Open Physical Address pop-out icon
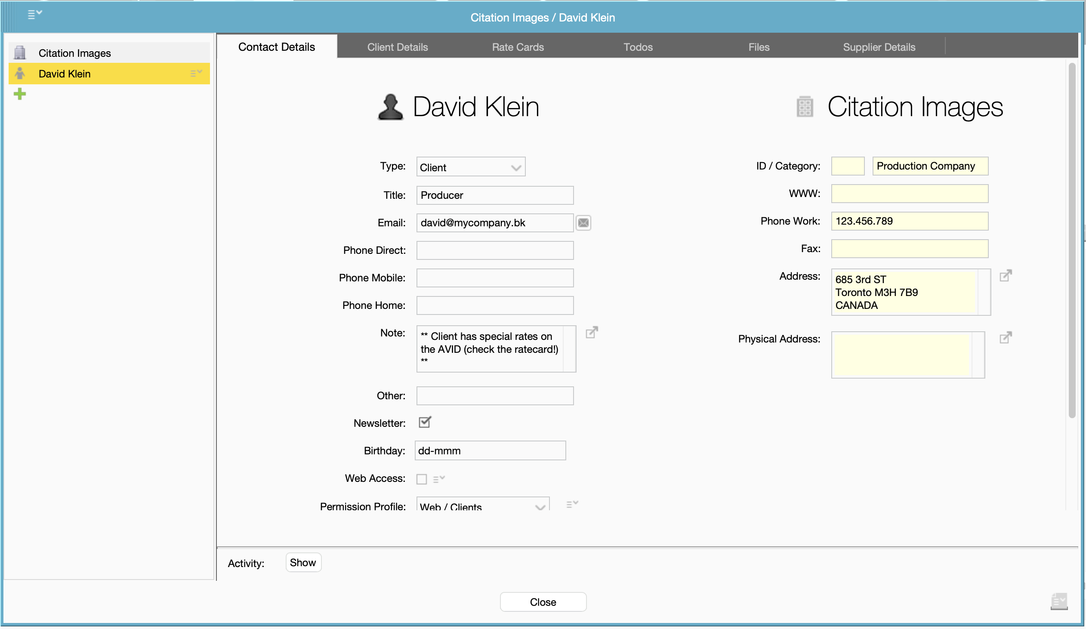The image size is (1086, 629). point(1005,337)
